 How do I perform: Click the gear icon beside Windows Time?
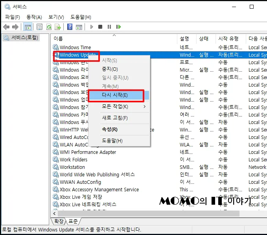point(56,47)
